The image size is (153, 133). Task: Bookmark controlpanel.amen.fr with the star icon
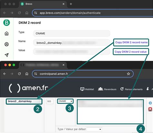[x=128, y=74]
